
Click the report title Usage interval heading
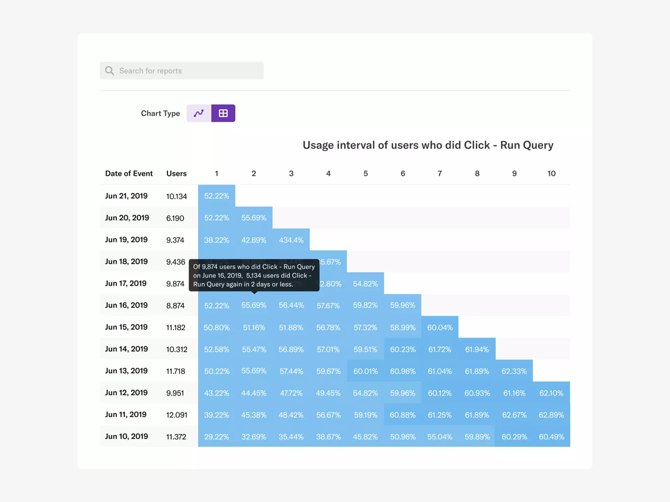[428, 145]
